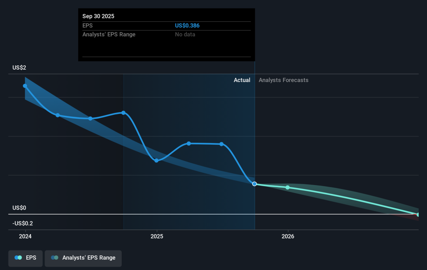Viewport: 427px width, 270px height.
Task: Click the "Actual" region label
Action: 242,80
